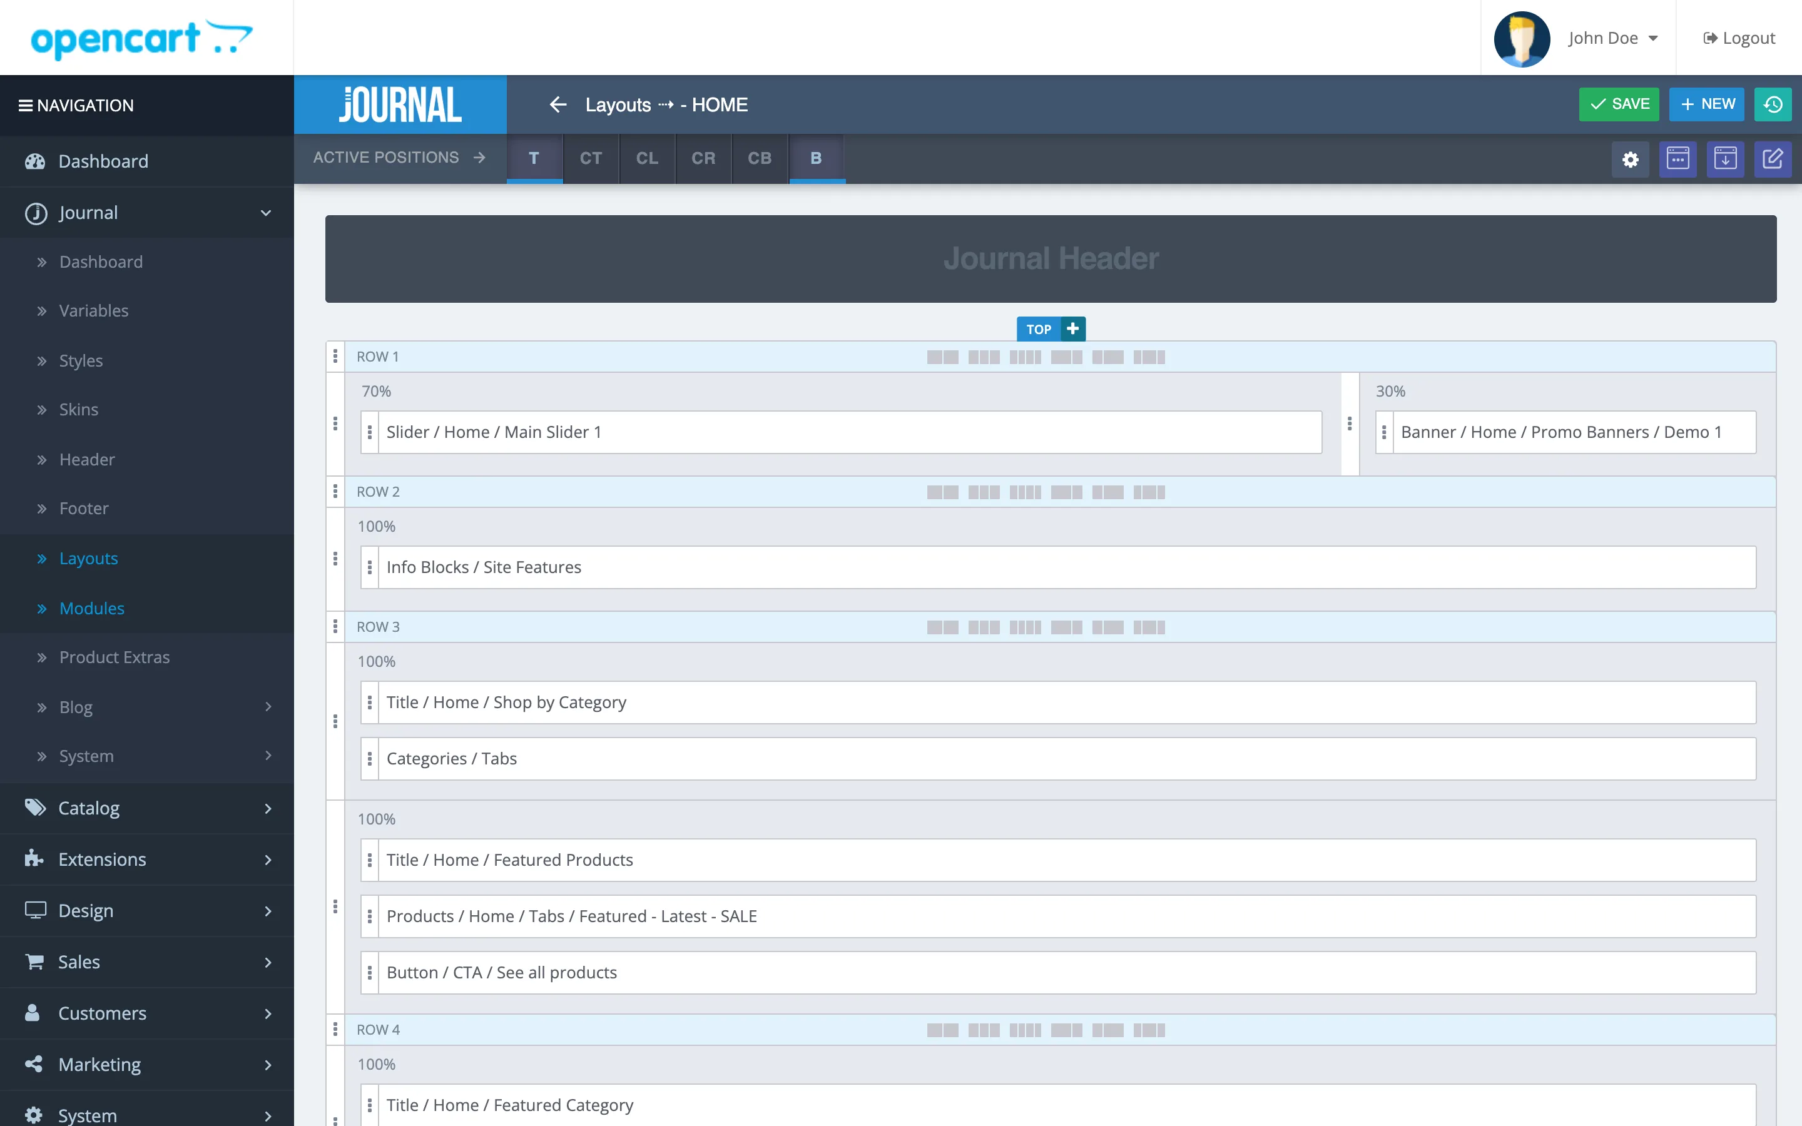Switch to the CT position tab

tap(591, 158)
